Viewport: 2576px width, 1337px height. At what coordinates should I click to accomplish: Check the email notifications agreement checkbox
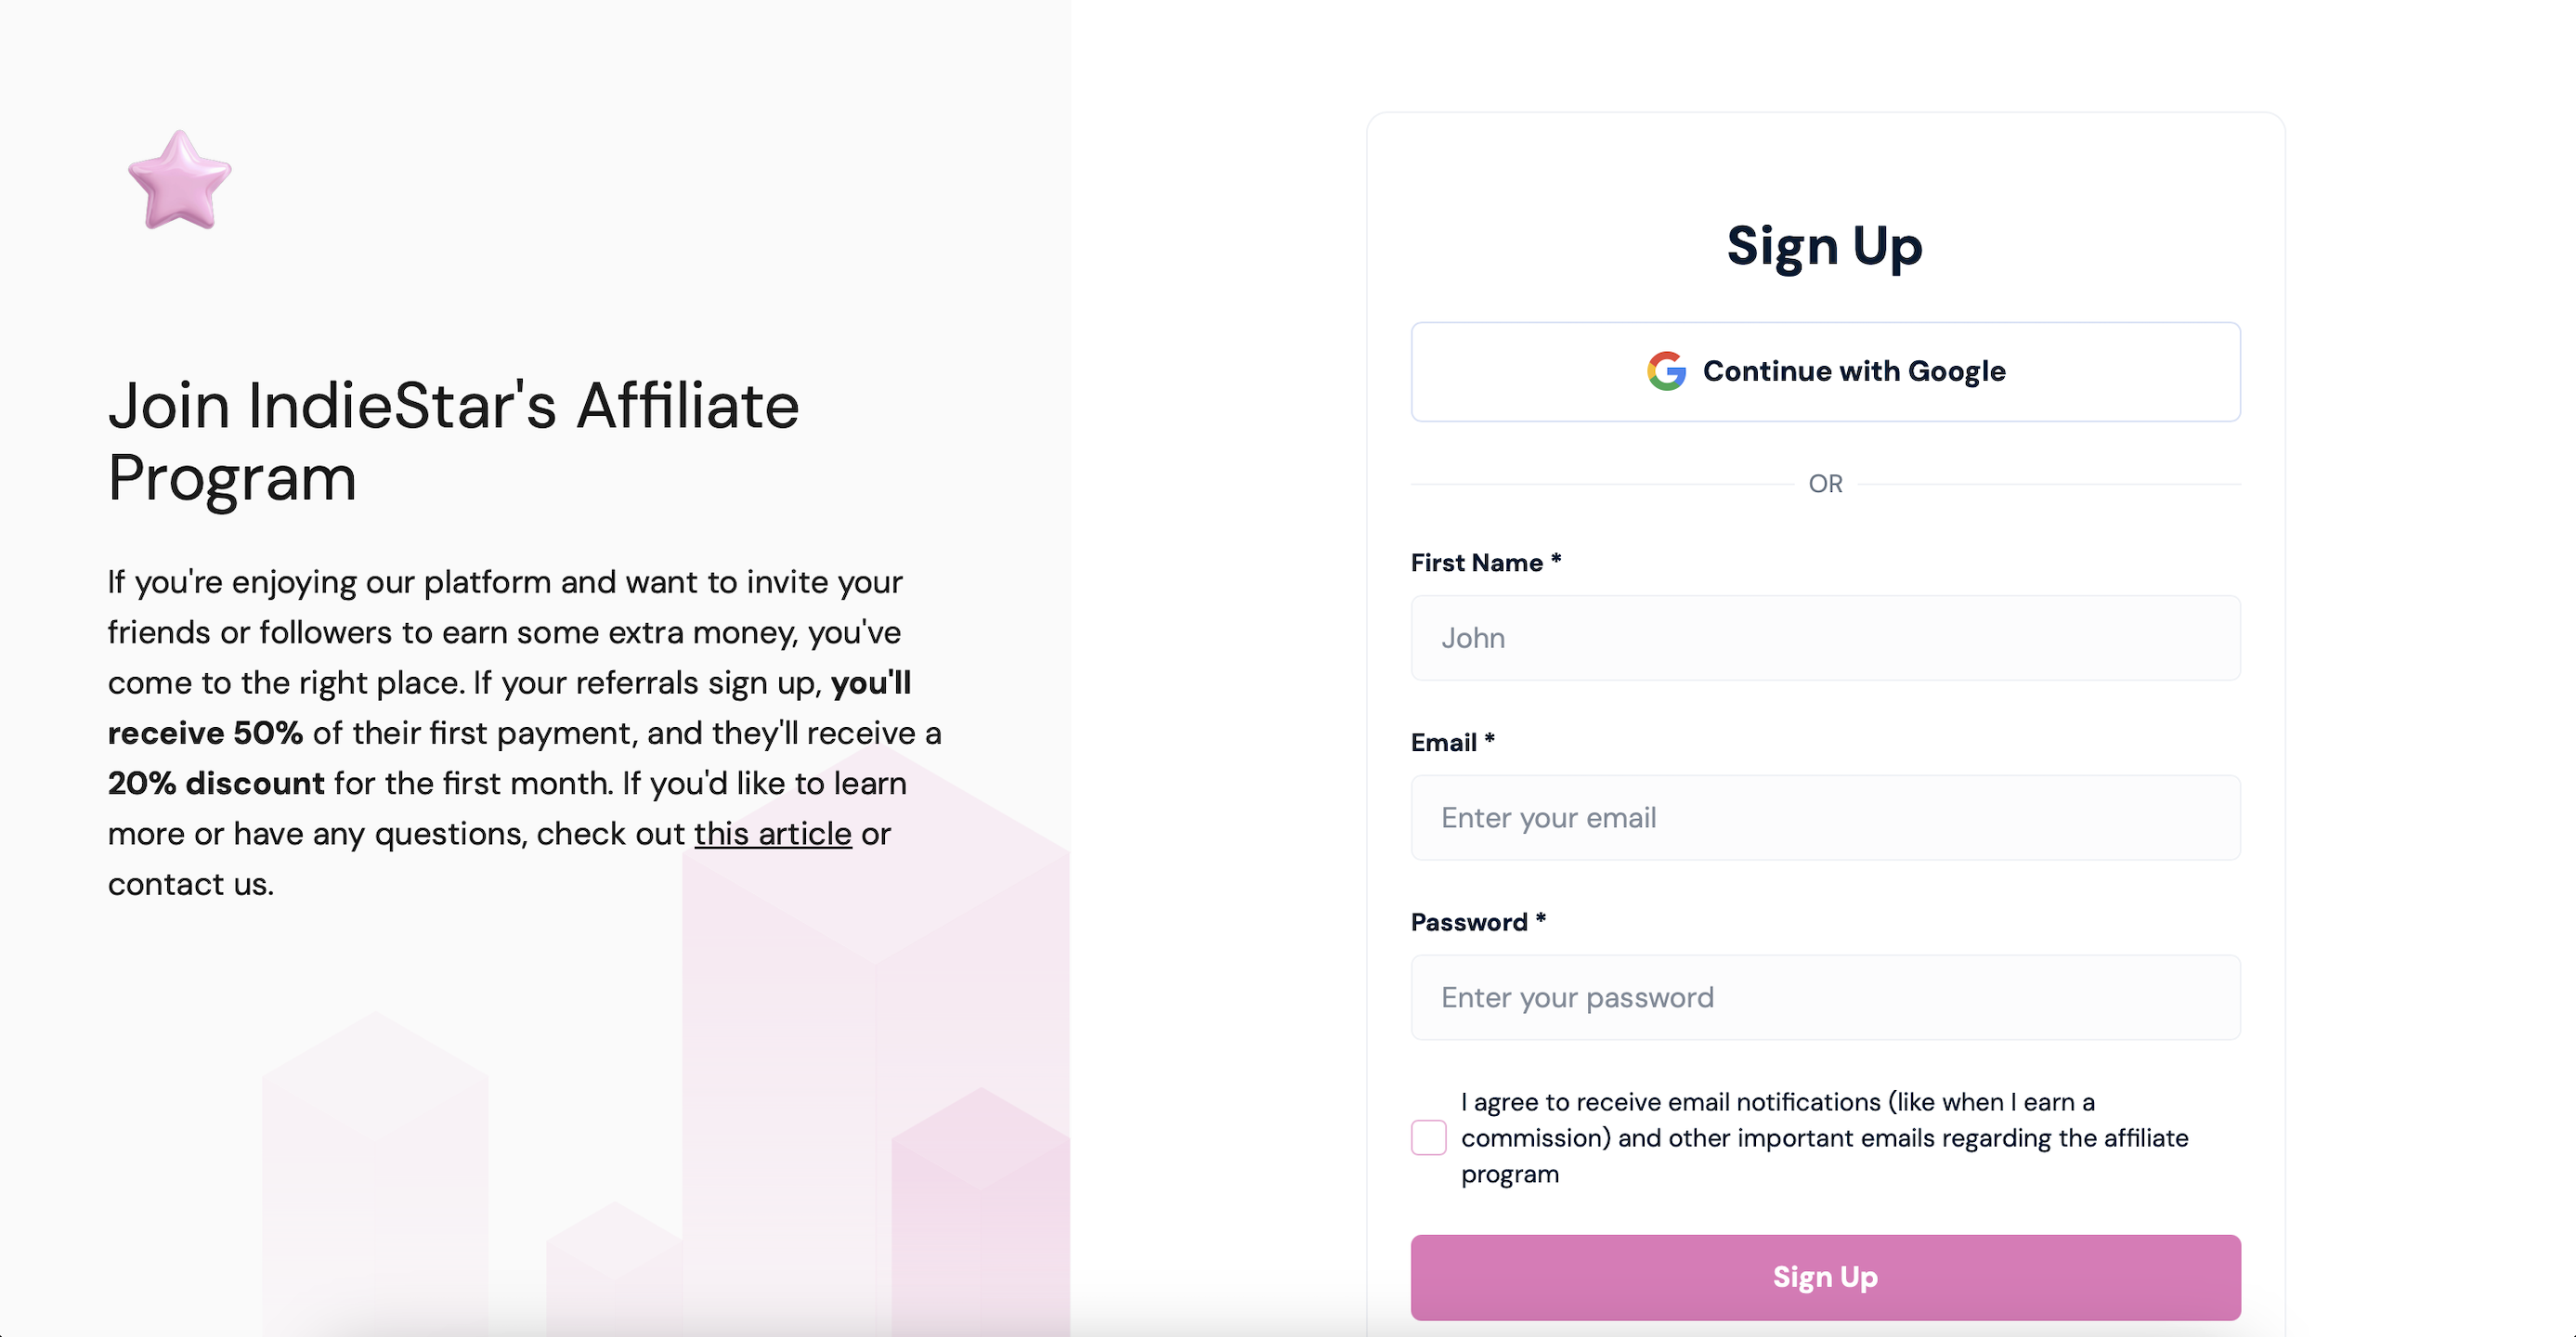coord(1428,1138)
